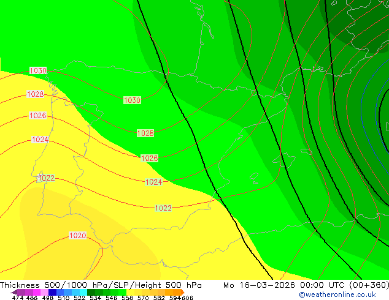Click the 1030 isobar label at left edge
This screenshot has width=389, height=300.
[38, 70]
